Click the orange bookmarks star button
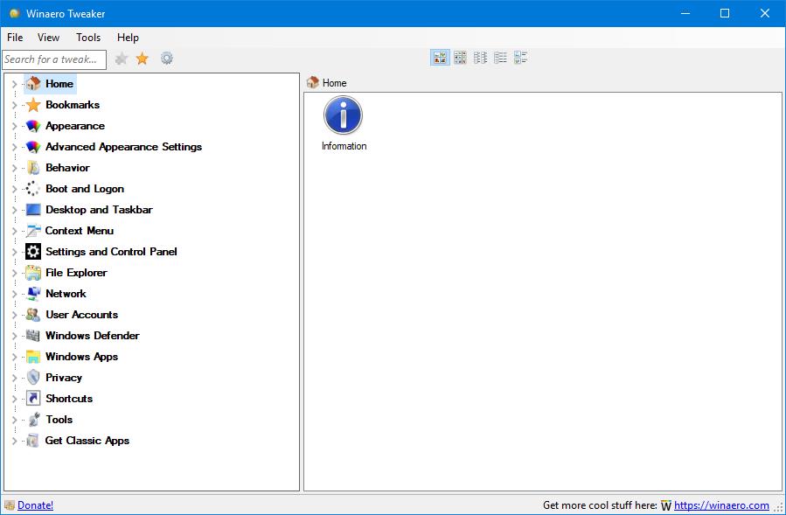This screenshot has height=515, width=786. pos(143,59)
